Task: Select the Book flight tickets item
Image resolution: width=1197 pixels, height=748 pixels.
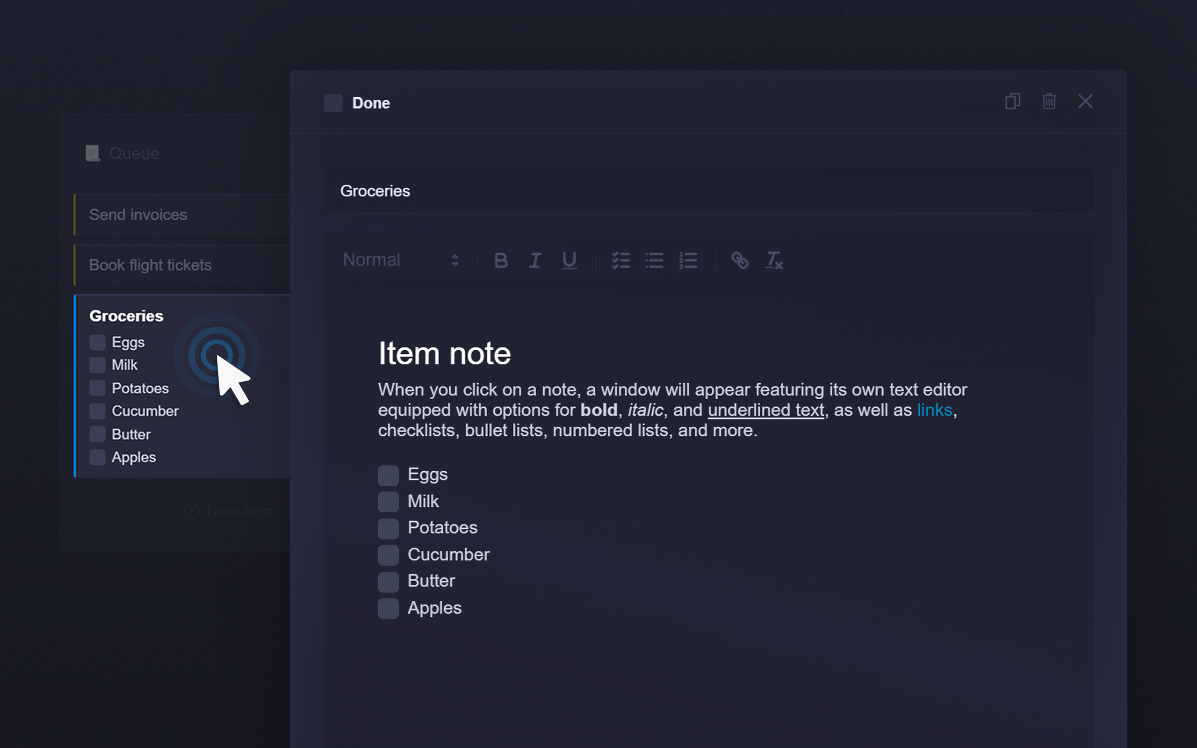Action: [150, 265]
